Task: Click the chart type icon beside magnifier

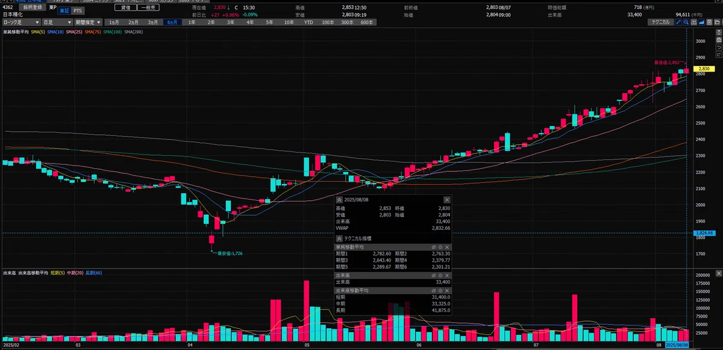Action: 694,22
